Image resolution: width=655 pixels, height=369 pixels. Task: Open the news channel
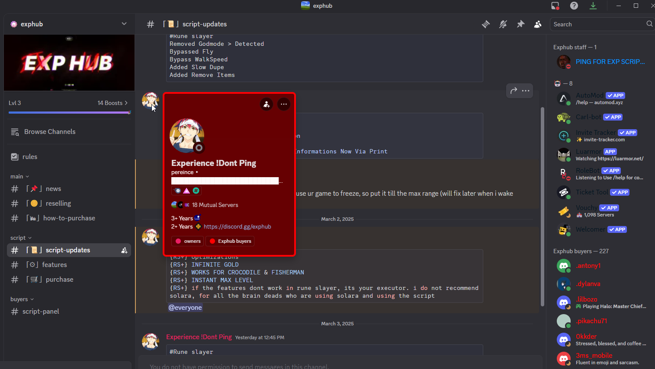pos(69,189)
